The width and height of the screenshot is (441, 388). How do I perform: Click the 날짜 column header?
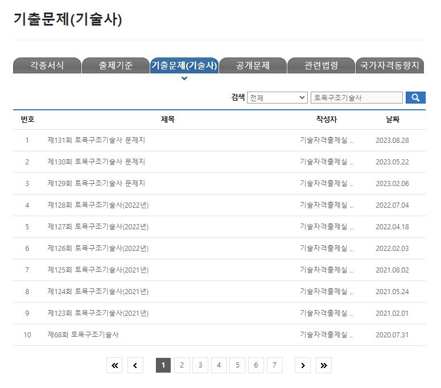click(392, 119)
